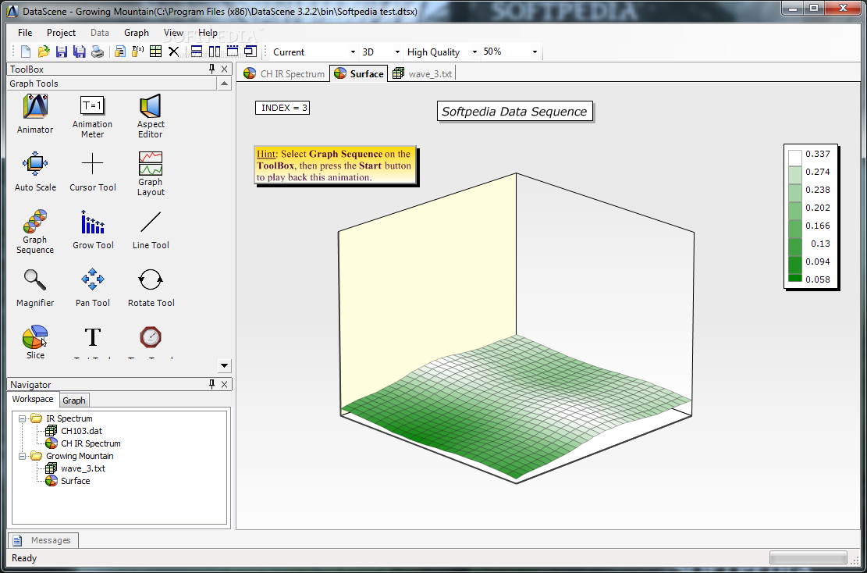
Task: Click the INDEX = 3 label
Action: pos(282,108)
